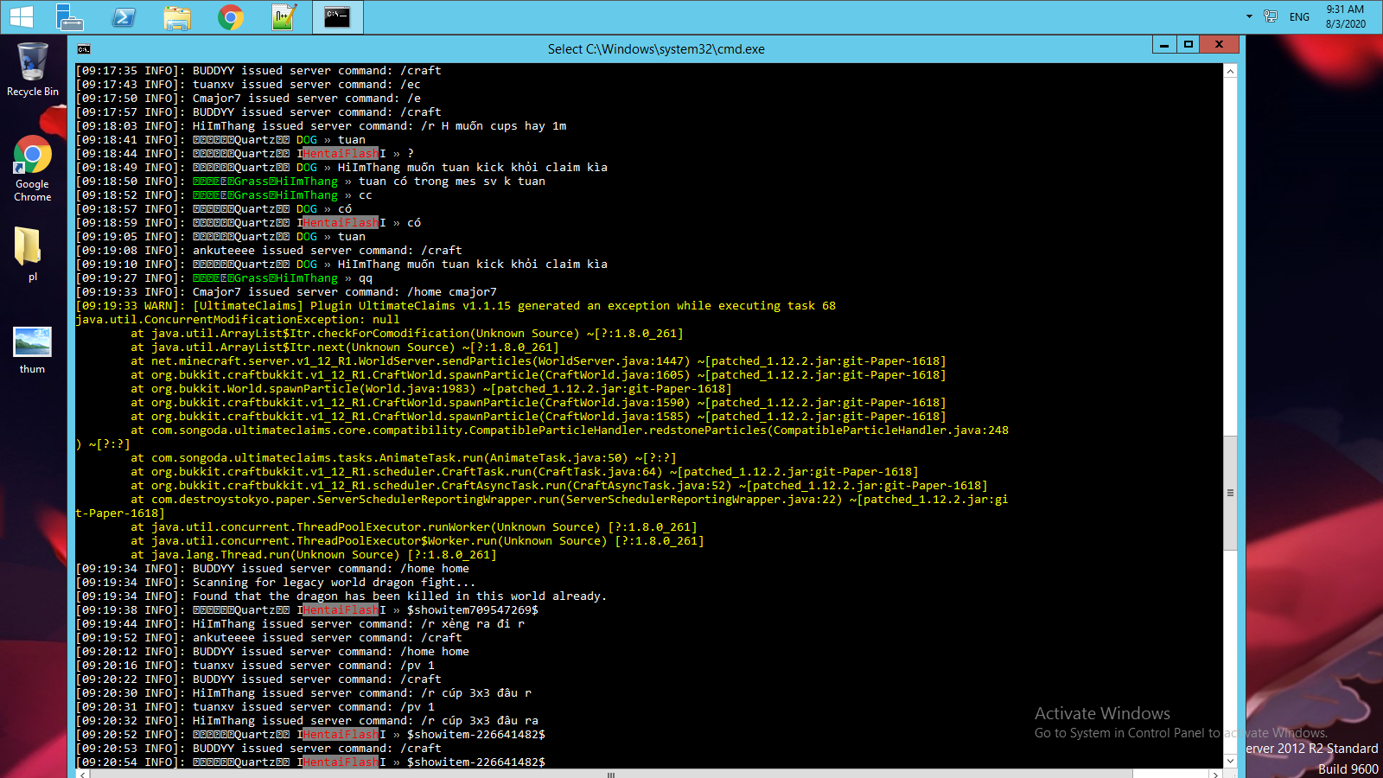
Task: Maximize the cmd.exe window
Action: 1189,45
